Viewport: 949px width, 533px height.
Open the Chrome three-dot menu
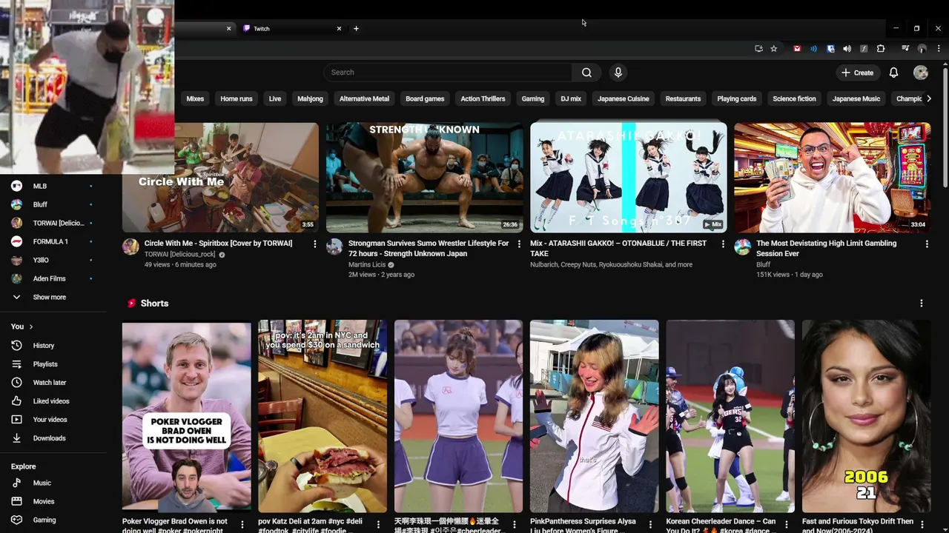click(x=938, y=49)
